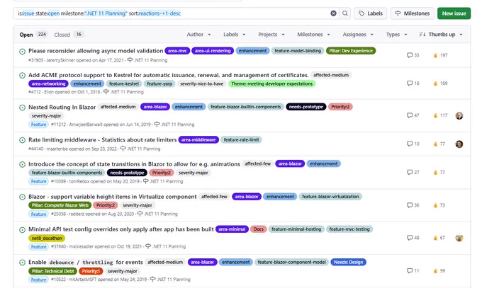Viewport: 482px width, 288px height.
Task: Click comment icon on Nested Routing row
Action: pyautogui.click(x=410, y=115)
